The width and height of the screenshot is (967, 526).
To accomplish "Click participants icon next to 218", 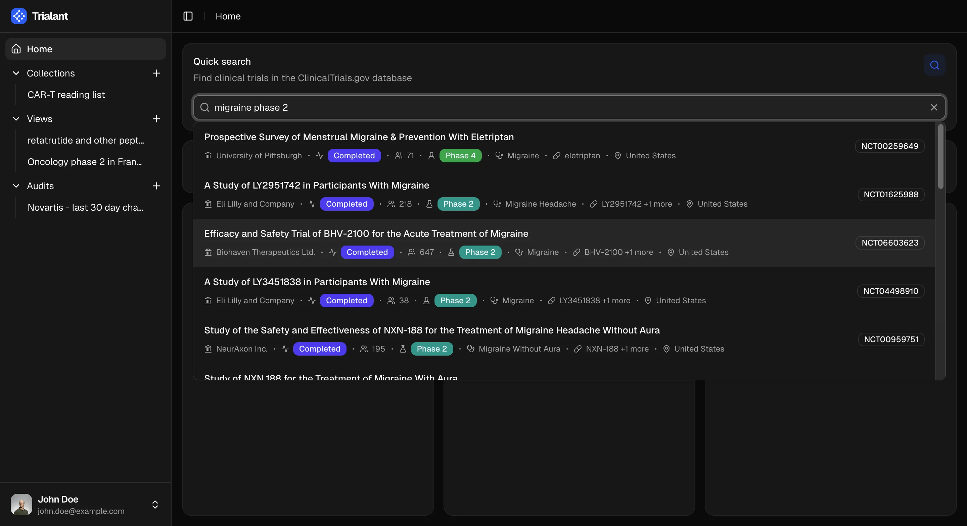I will (x=391, y=204).
